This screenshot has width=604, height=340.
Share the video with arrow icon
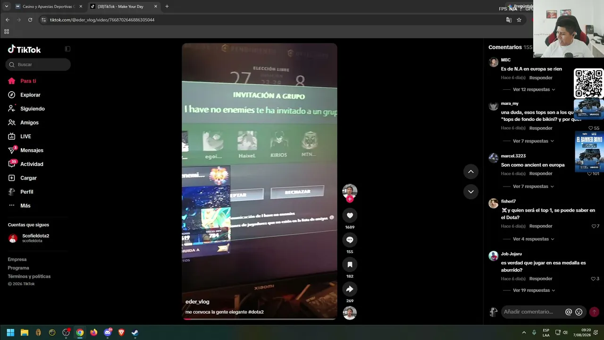(x=350, y=289)
